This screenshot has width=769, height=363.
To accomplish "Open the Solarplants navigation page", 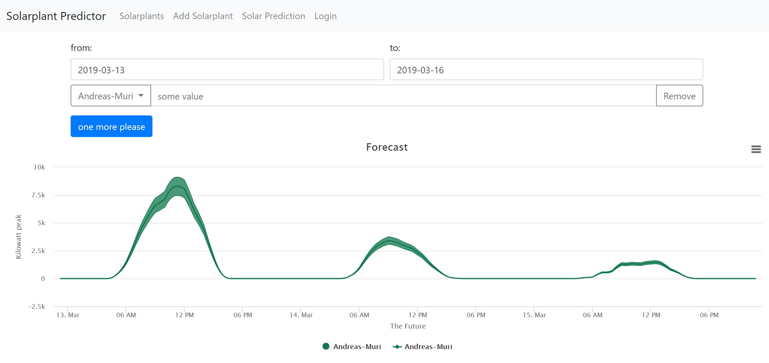I will point(141,16).
